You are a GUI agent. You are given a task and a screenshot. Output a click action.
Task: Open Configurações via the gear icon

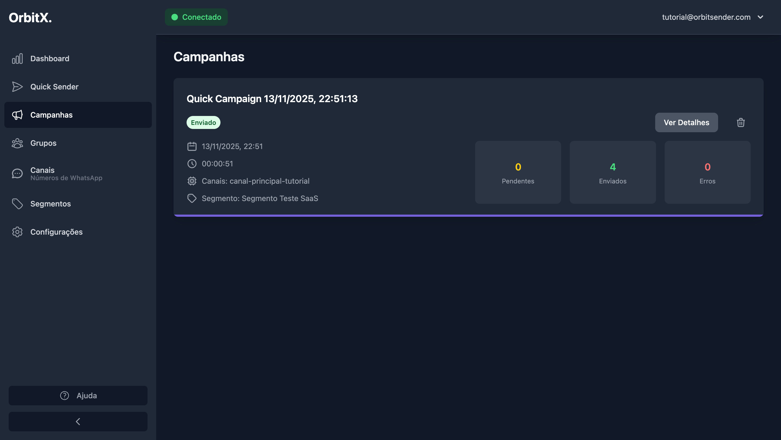point(17,232)
